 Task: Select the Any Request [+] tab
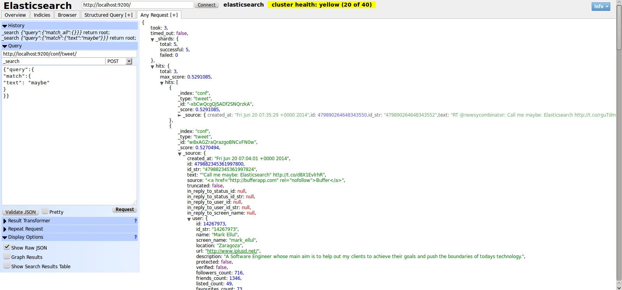pyautogui.click(x=159, y=15)
